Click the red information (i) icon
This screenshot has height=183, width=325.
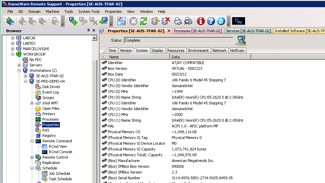pos(200,21)
